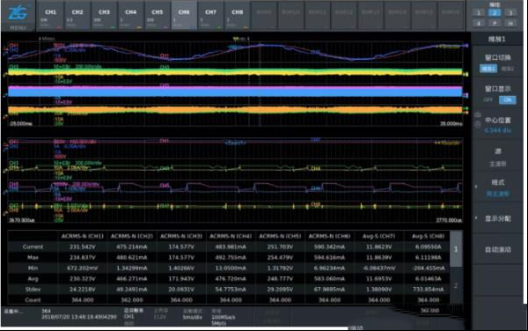This screenshot has width=528, height=331.
Task: Select the CH6 highlighted channel tile
Action: pyautogui.click(x=184, y=16)
